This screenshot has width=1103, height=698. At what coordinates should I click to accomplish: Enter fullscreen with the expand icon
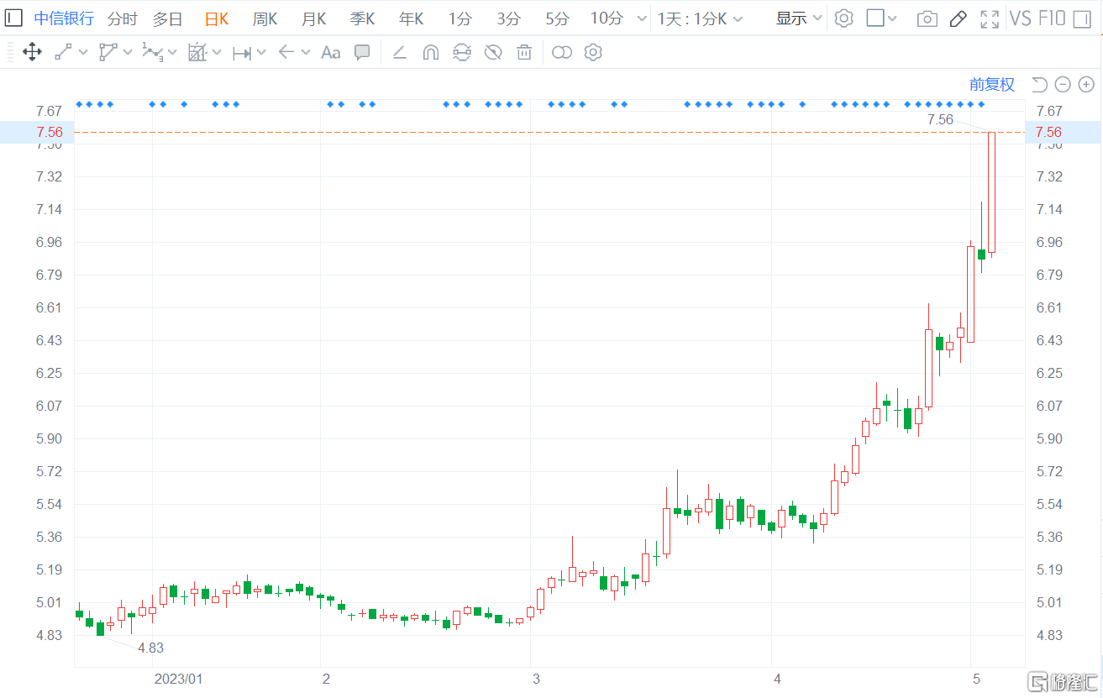pyautogui.click(x=990, y=18)
